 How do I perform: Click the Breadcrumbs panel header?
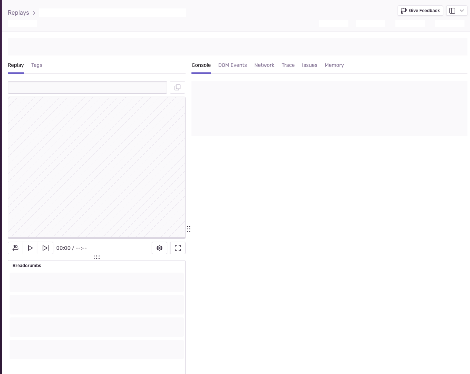[97, 266]
